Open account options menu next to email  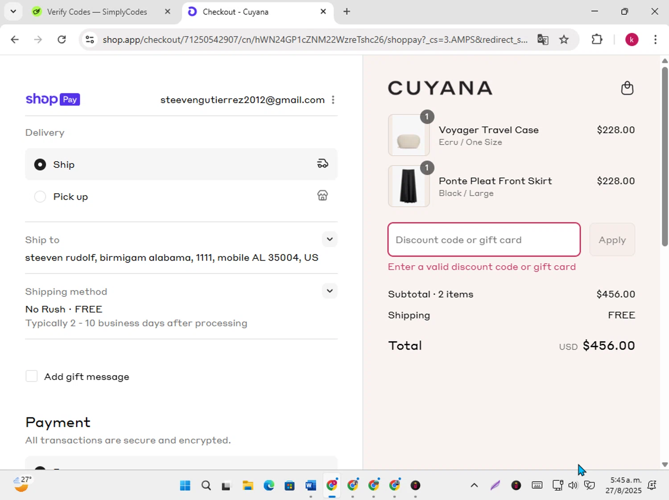click(x=333, y=100)
